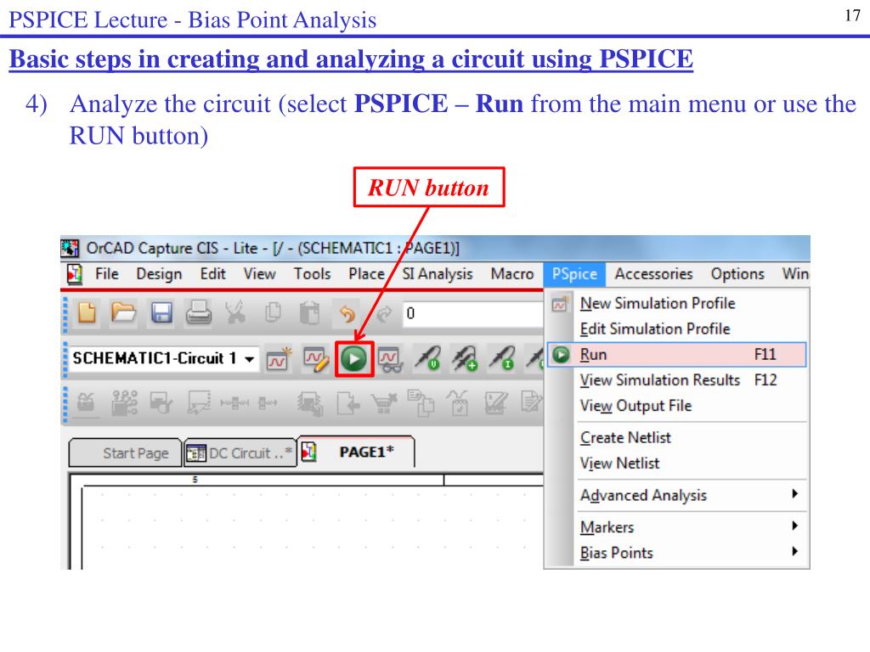
Task: Select View Netlist from the menu
Action: coord(677,463)
